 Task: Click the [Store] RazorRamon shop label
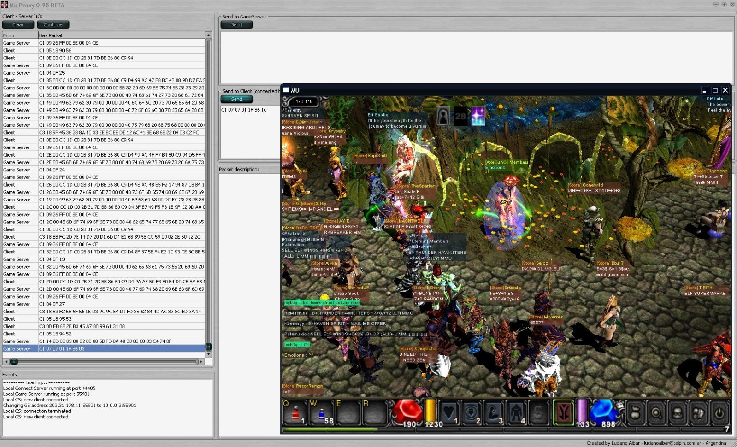[x=302, y=386]
